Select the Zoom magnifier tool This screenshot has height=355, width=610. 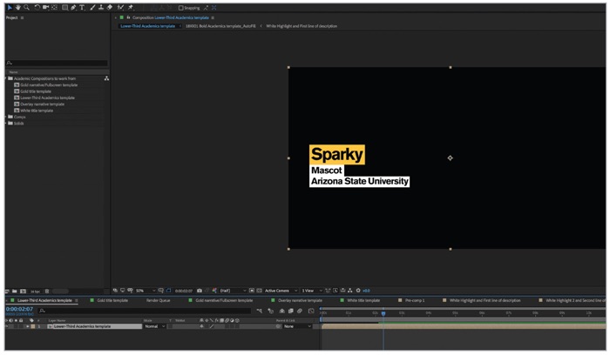coord(26,7)
